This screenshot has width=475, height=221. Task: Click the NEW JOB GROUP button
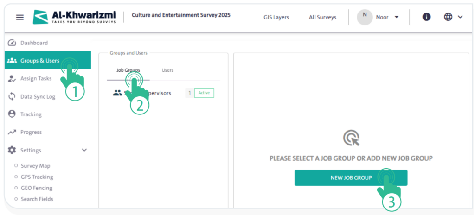click(x=351, y=178)
